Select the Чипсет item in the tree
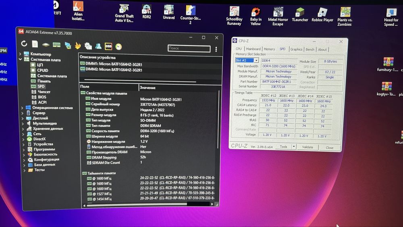The image size is (403, 227). pyautogui.click(x=41, y=92)
